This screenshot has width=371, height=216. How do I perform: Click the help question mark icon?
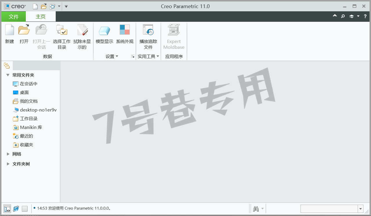365,17
